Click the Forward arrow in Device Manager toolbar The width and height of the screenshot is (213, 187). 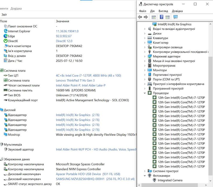click(146, 17)
